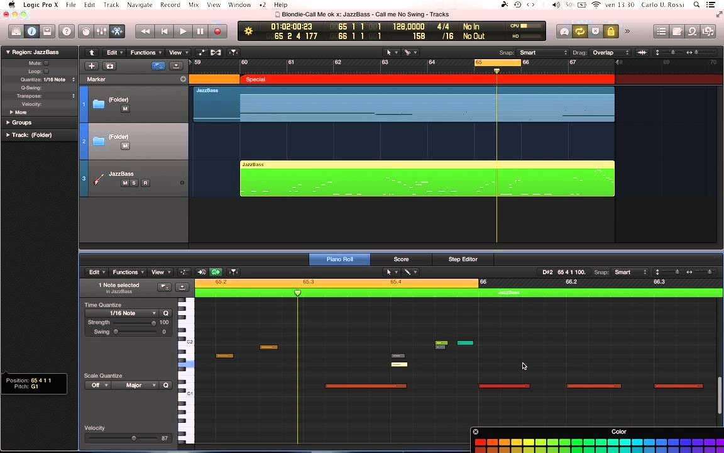Open the List Editors icon
The image size is (724, 453).
pyautogui.click(x=661, y=31)
